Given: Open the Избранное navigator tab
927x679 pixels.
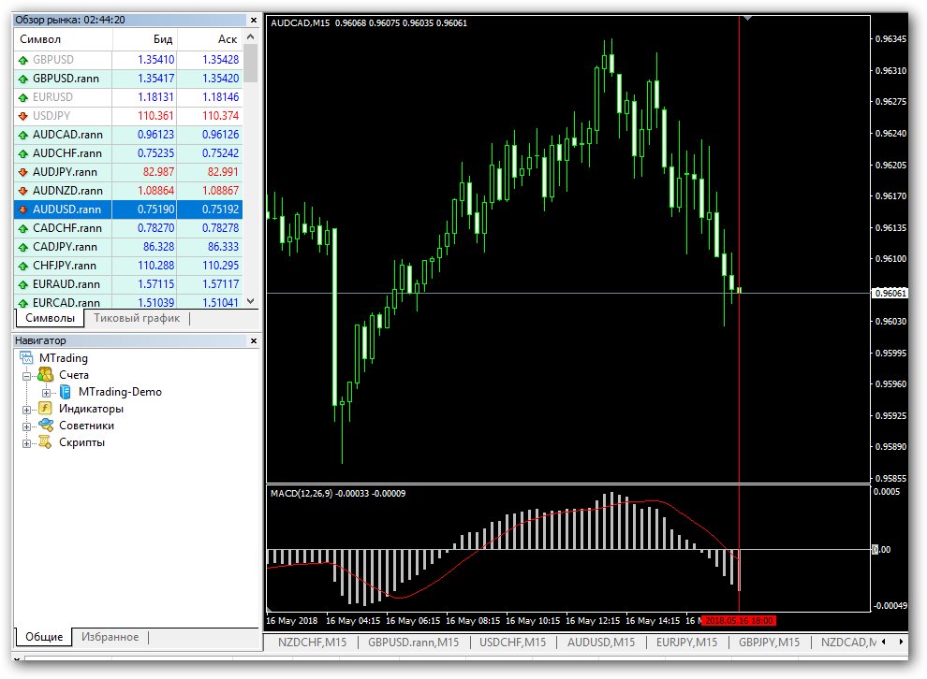Looking at the screenshot, I should click(x=110, y=637).
